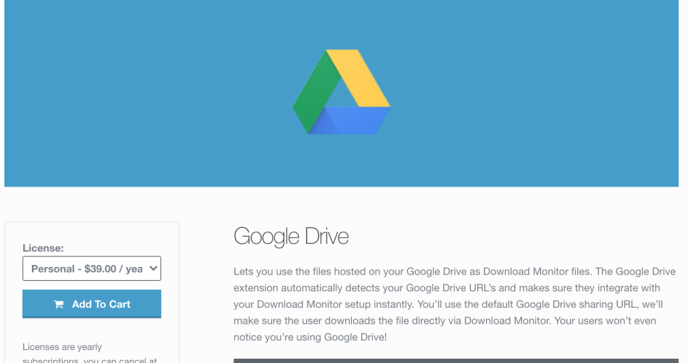
Task: Open the License dropdown showing Personal - $39.00
Action: pos(91,269)
